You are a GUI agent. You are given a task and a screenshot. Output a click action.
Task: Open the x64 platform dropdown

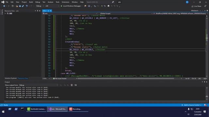[52, 6]
